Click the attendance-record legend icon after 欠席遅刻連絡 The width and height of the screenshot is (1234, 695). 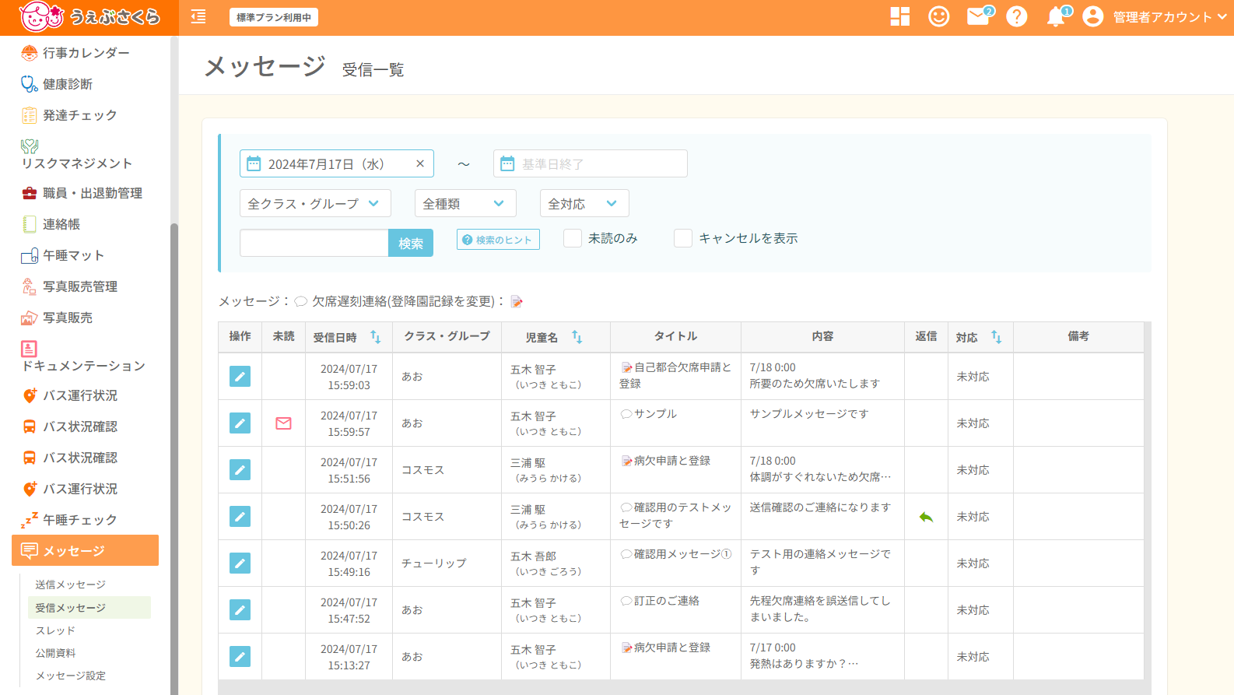[x=517, y=302]
